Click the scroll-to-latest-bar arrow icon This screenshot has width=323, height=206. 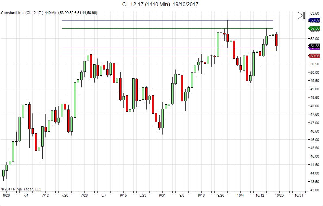point(301,16)
